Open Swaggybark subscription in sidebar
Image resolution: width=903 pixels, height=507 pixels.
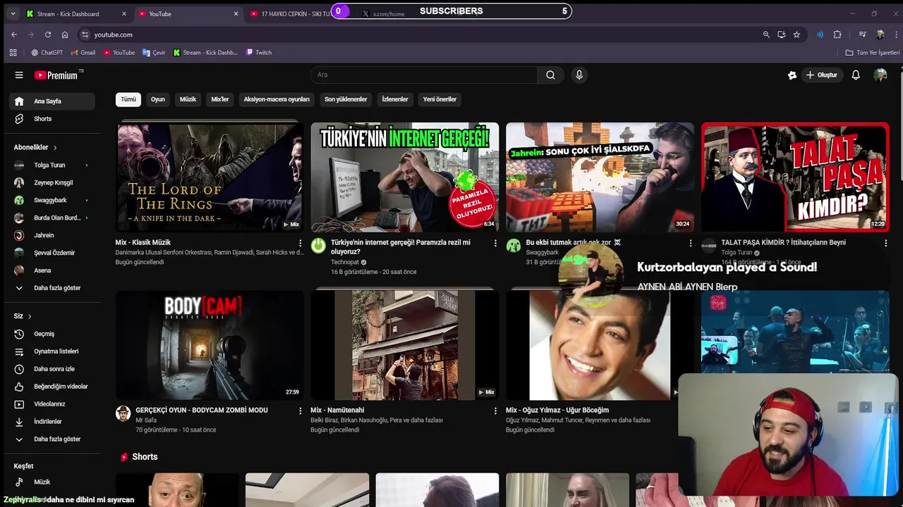click(x=52, y=201)
